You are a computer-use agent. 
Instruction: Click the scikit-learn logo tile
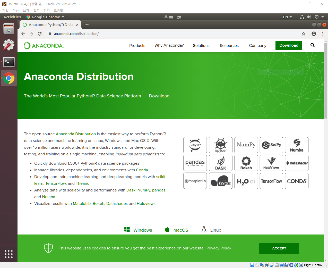(221, 181)
